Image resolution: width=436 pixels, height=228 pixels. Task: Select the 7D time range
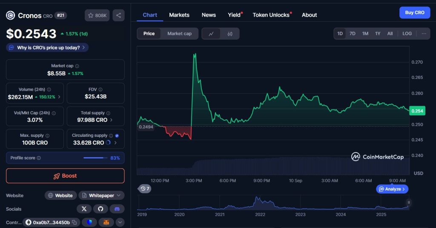(x=353, y=34)
